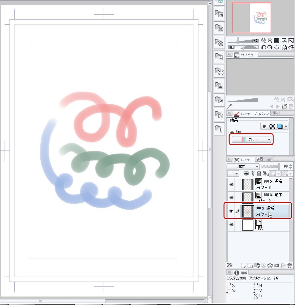Screen dimensions: 295x305
Task: Increase layer opacity with stepper up arrow
Action: (290, 165)
